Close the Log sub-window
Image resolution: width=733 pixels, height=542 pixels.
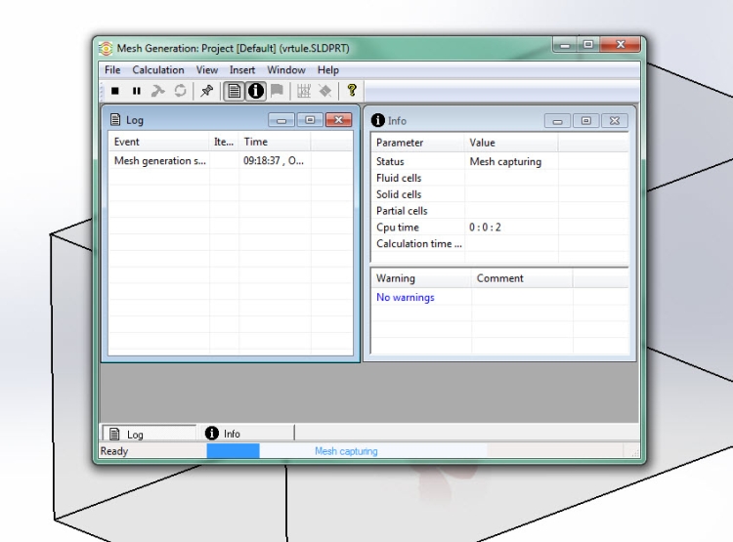(x=338, y=120)
